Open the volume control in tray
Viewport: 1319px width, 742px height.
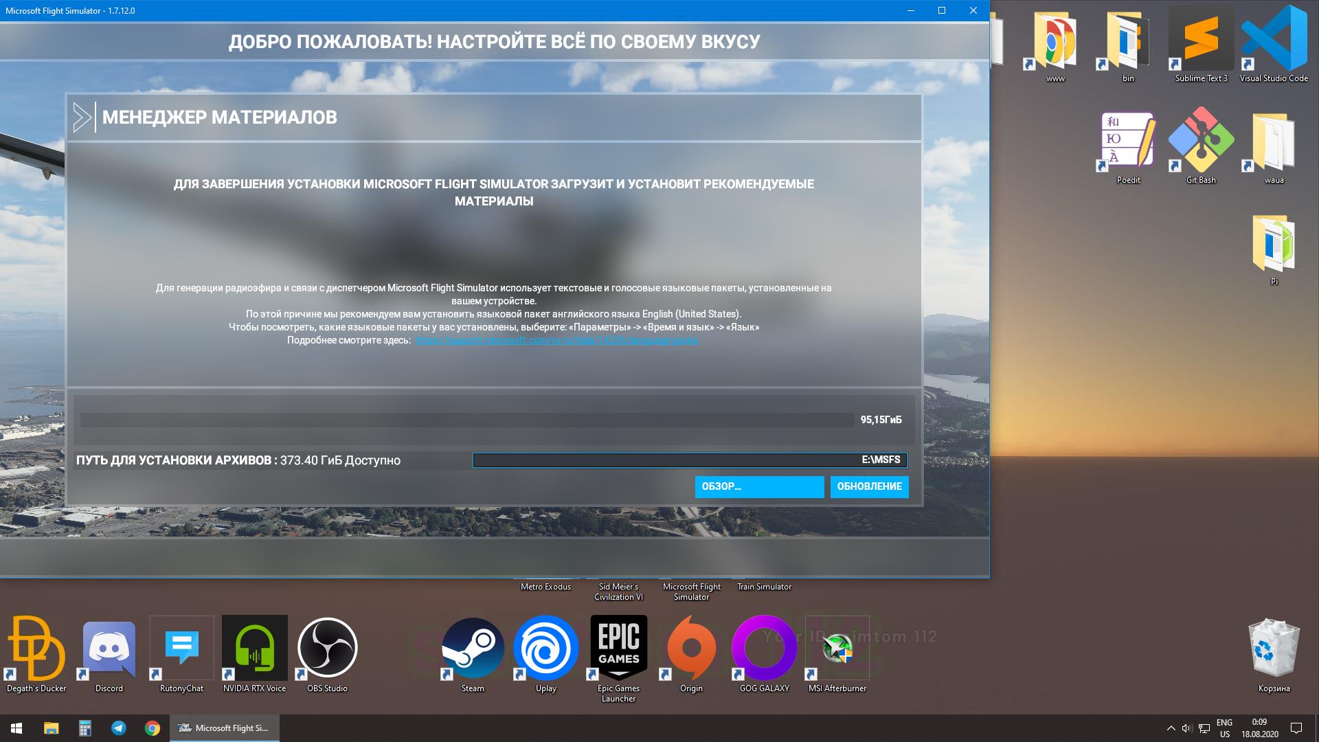pos(1187,728)
